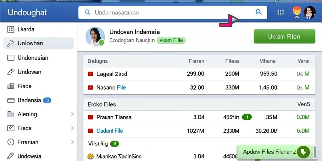
Task: Click the Badensia card icon
Action: click(x=11, y=100)
